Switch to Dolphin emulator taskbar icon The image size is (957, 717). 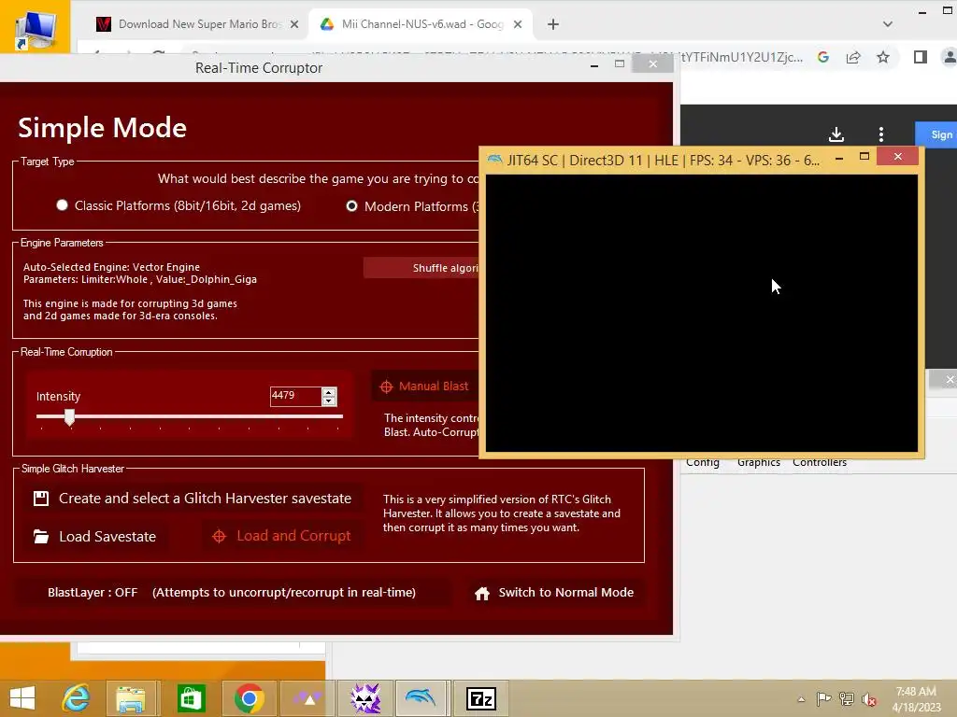421,698
